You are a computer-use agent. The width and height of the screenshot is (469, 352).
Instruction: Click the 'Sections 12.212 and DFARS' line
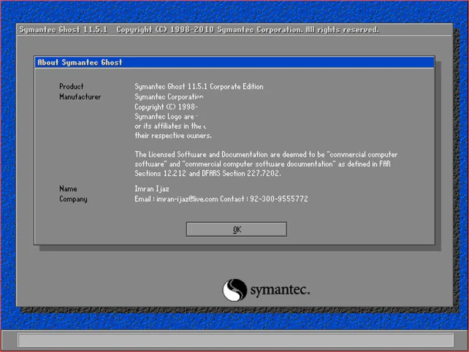click(208, 173)
